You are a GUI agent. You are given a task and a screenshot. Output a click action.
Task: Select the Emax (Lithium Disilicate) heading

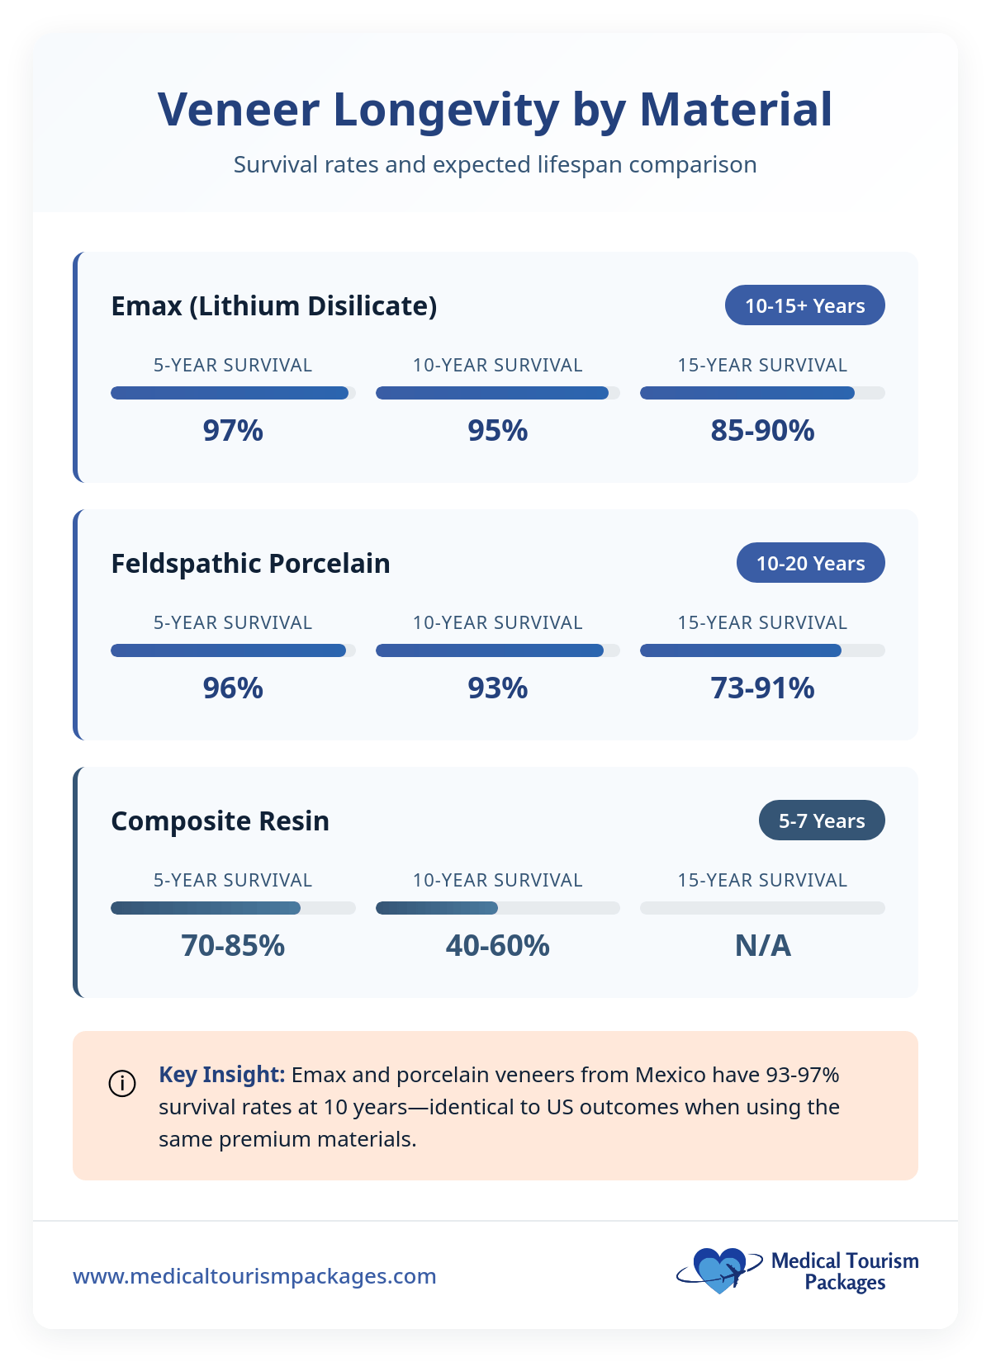[x=274, y=306]
